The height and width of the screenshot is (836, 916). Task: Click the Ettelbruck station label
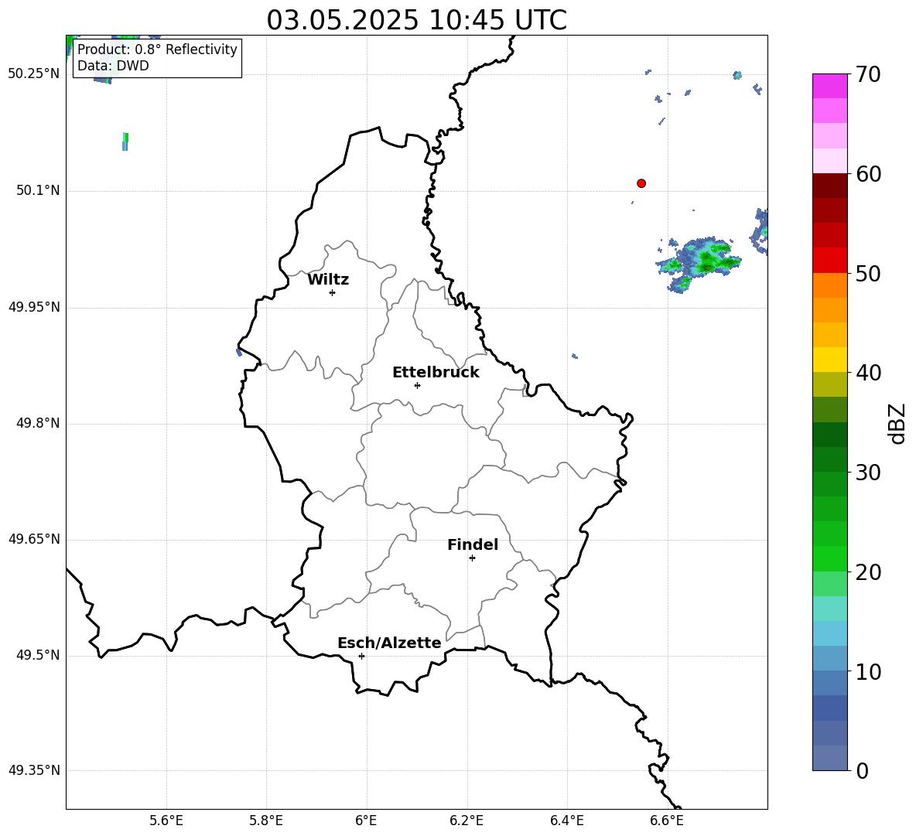[x=436, y=373]
